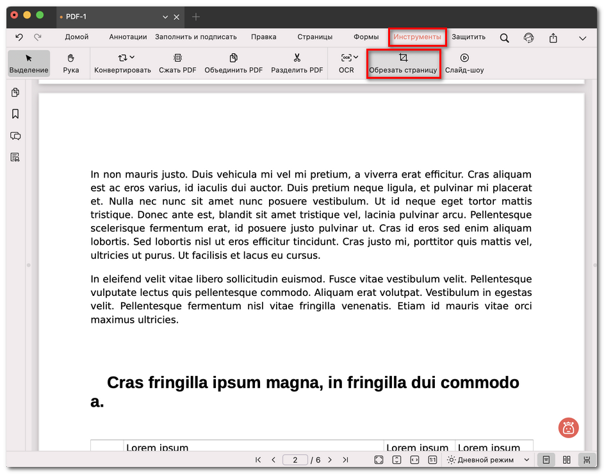Expand the OCR dropdown options
The height and width of the screenshot is (474, 604).
355,58
